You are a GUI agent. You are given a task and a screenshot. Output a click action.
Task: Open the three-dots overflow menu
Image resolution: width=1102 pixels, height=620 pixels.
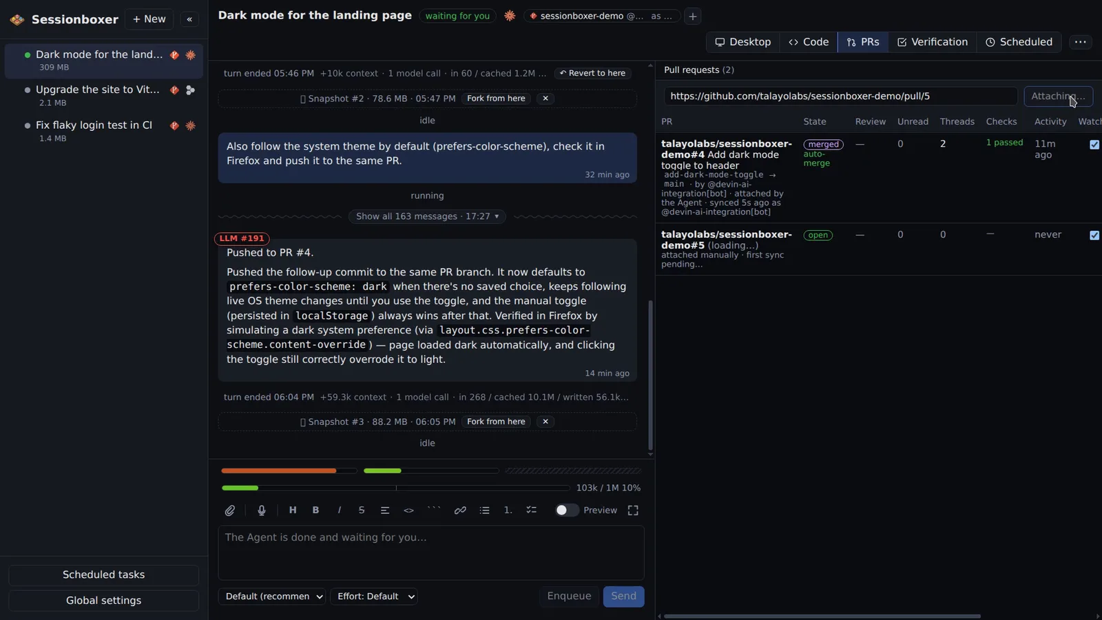point(1081,42)
